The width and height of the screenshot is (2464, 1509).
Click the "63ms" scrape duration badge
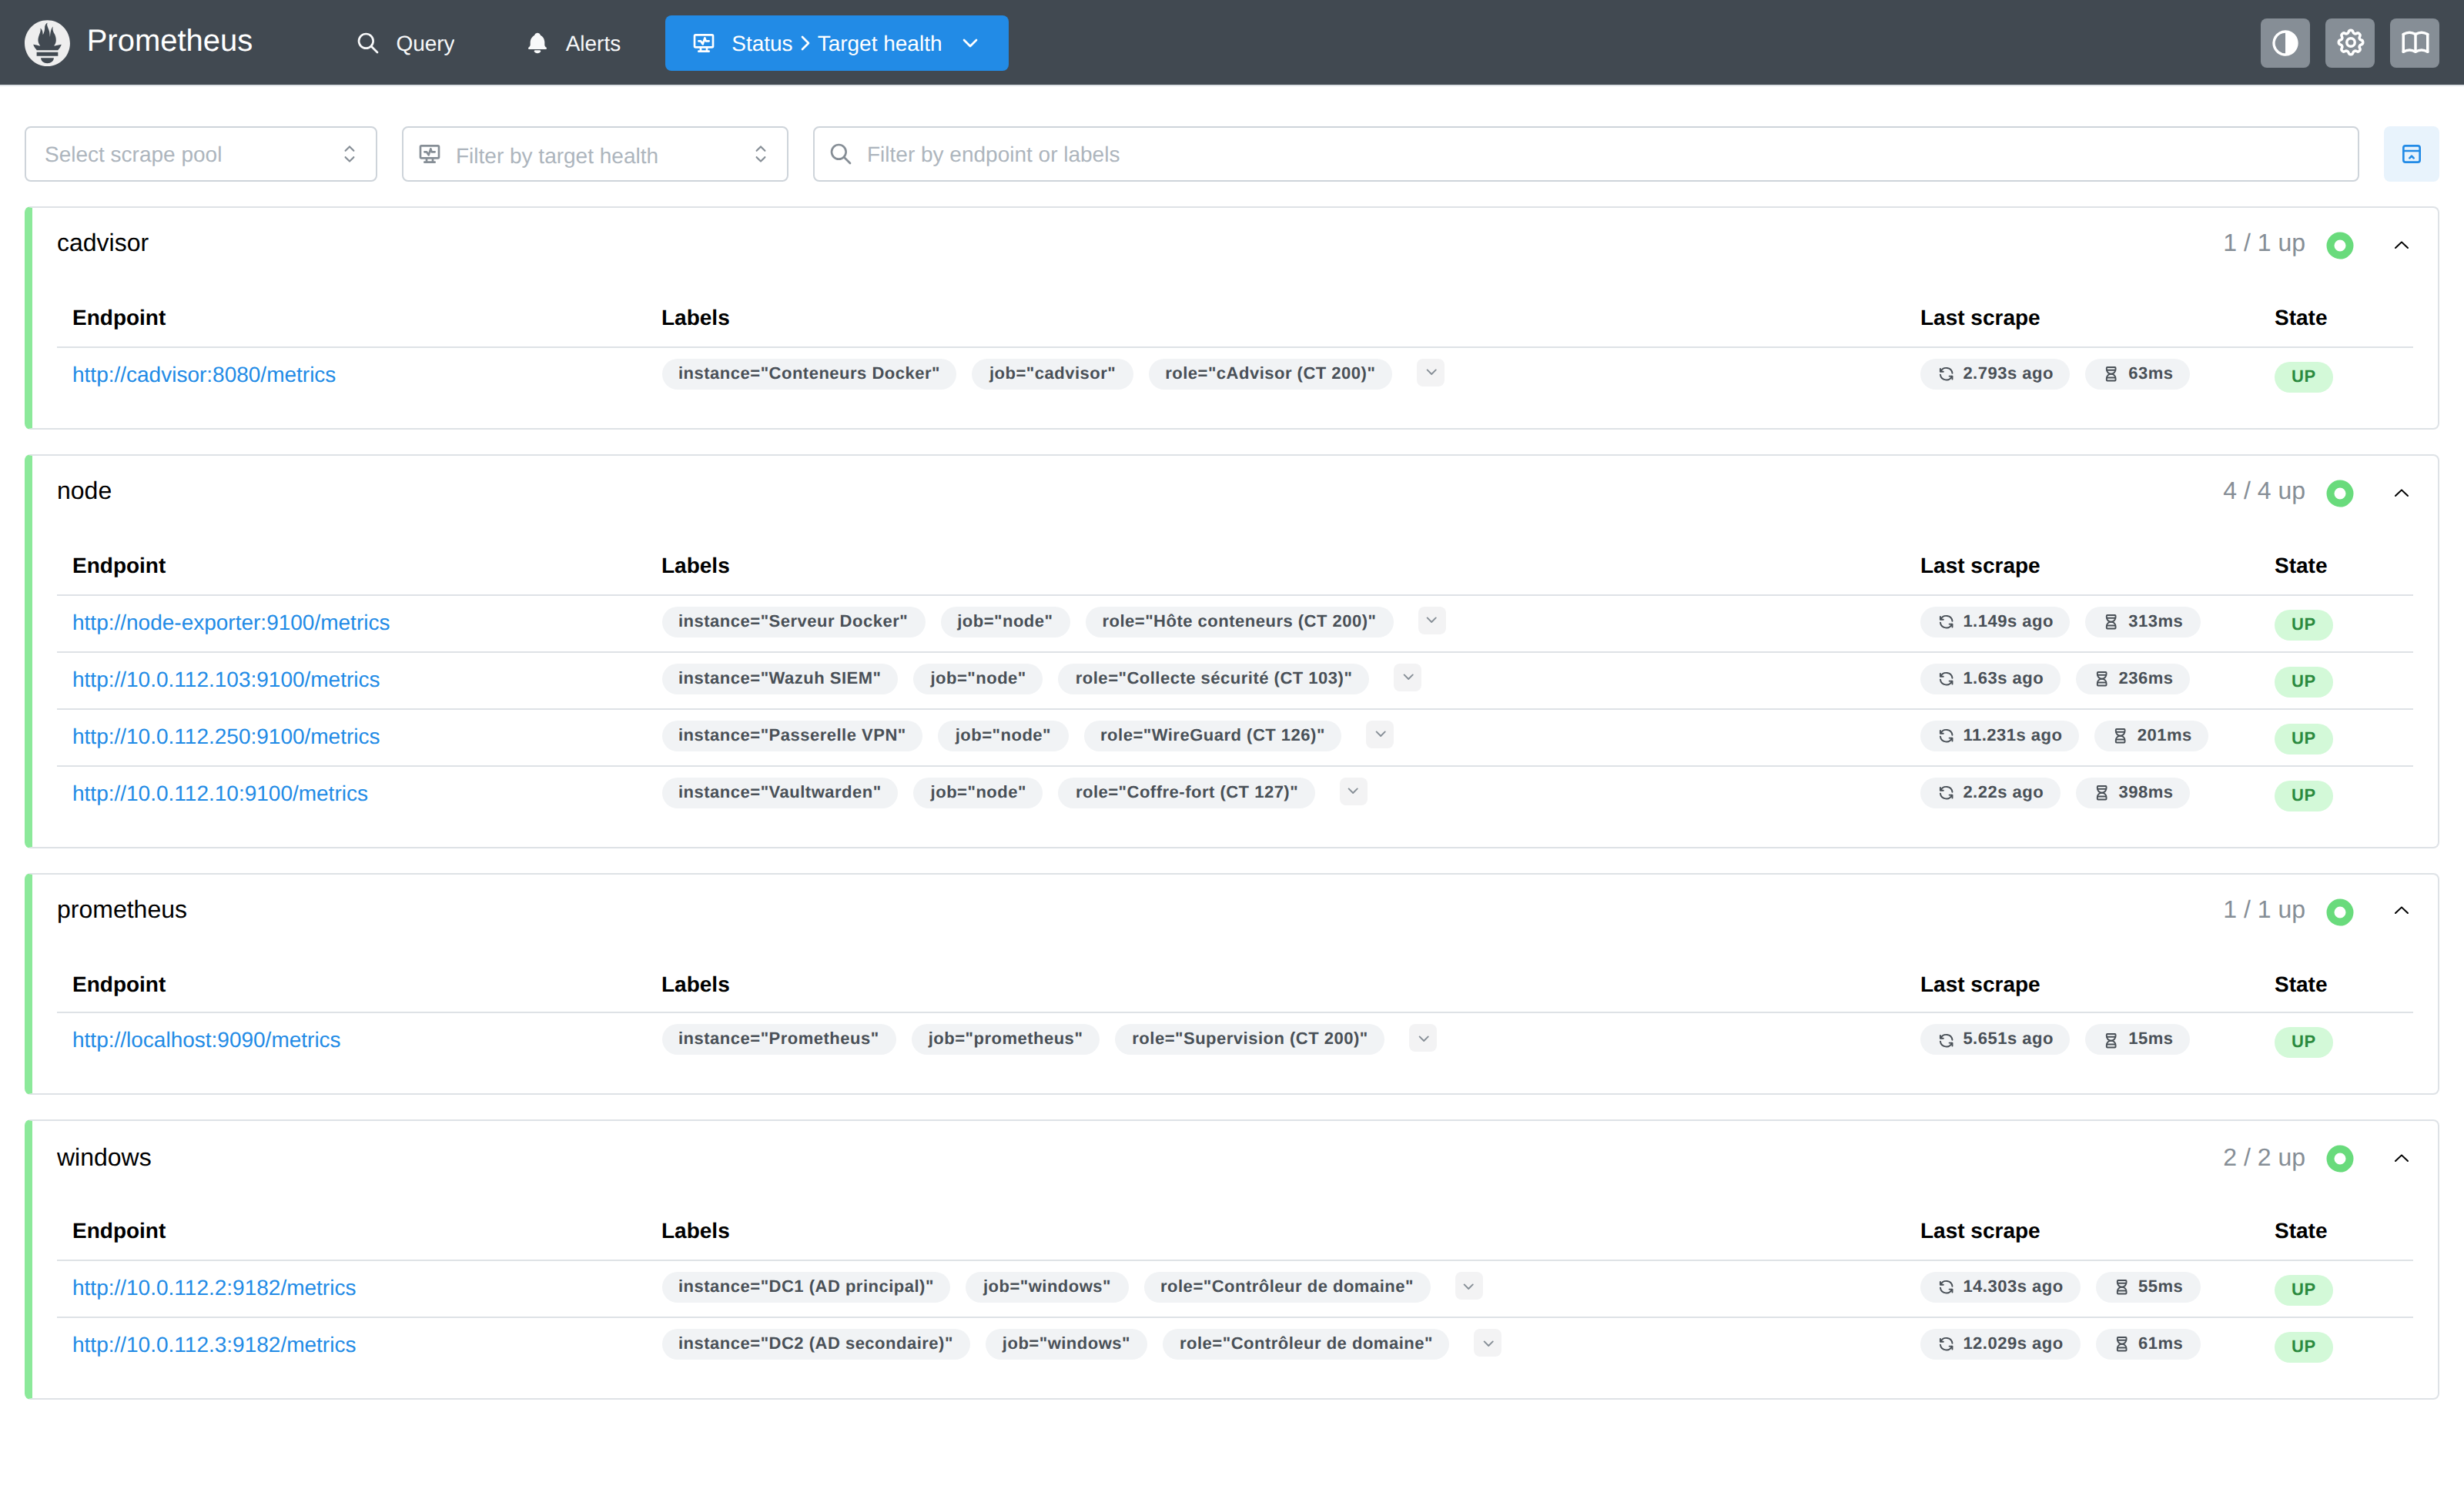tap(2137, 374)
